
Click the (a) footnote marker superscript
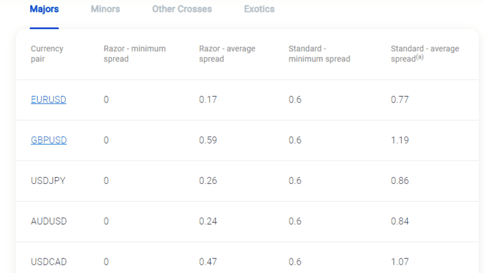[x=420, y=57]
